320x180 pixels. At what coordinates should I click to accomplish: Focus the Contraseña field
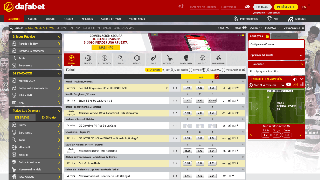click(232, 7)
